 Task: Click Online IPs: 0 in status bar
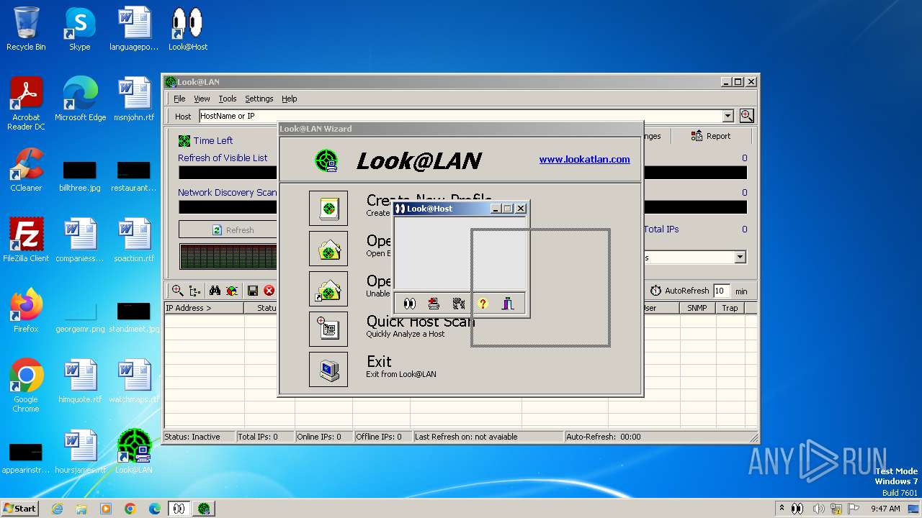323,437
